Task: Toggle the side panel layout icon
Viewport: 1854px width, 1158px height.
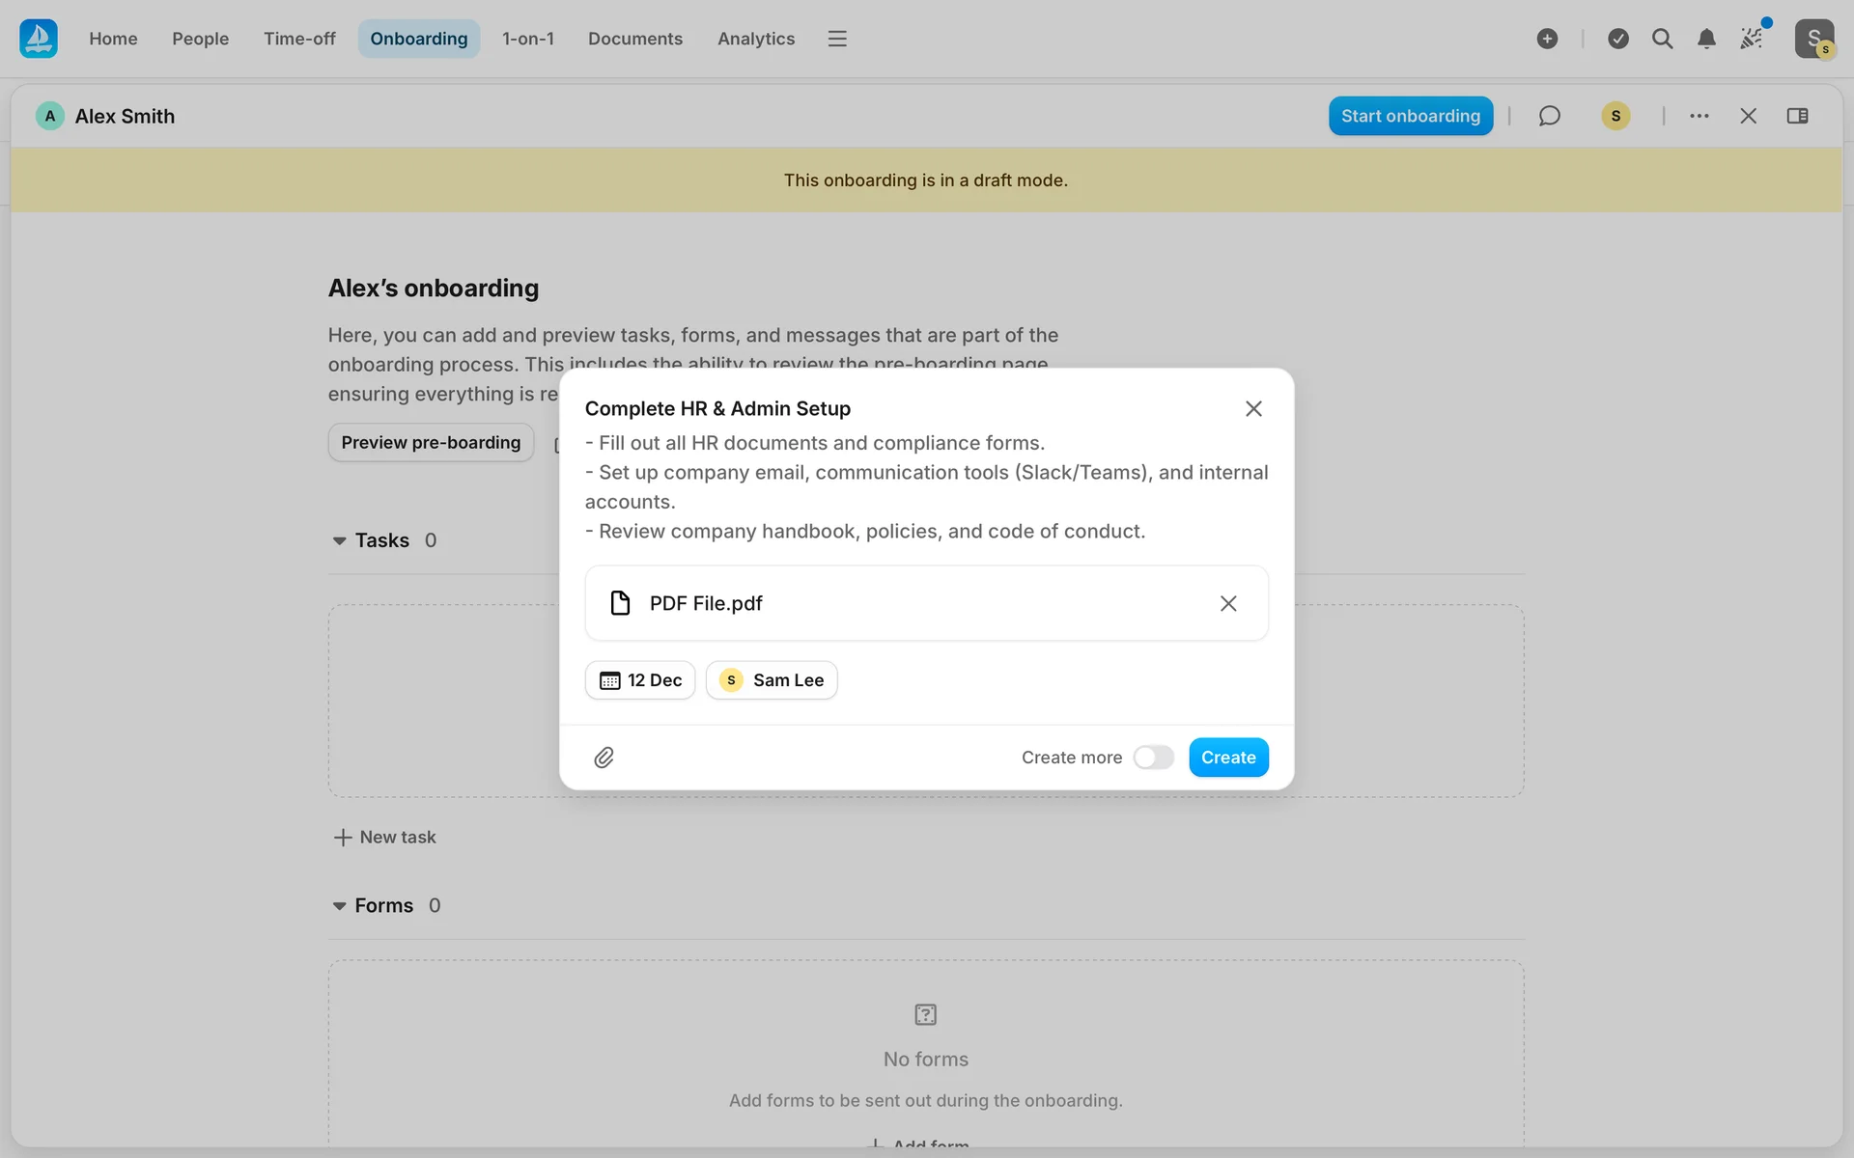Action: [x=1797, y=116]
